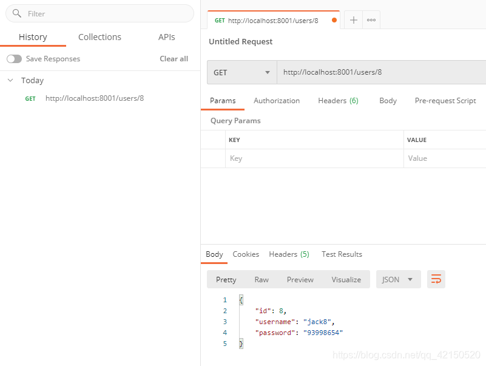Viewport: 486px width, 366px height.
Task: Open a new request tab with plus icon
Action: pos(353,20)
